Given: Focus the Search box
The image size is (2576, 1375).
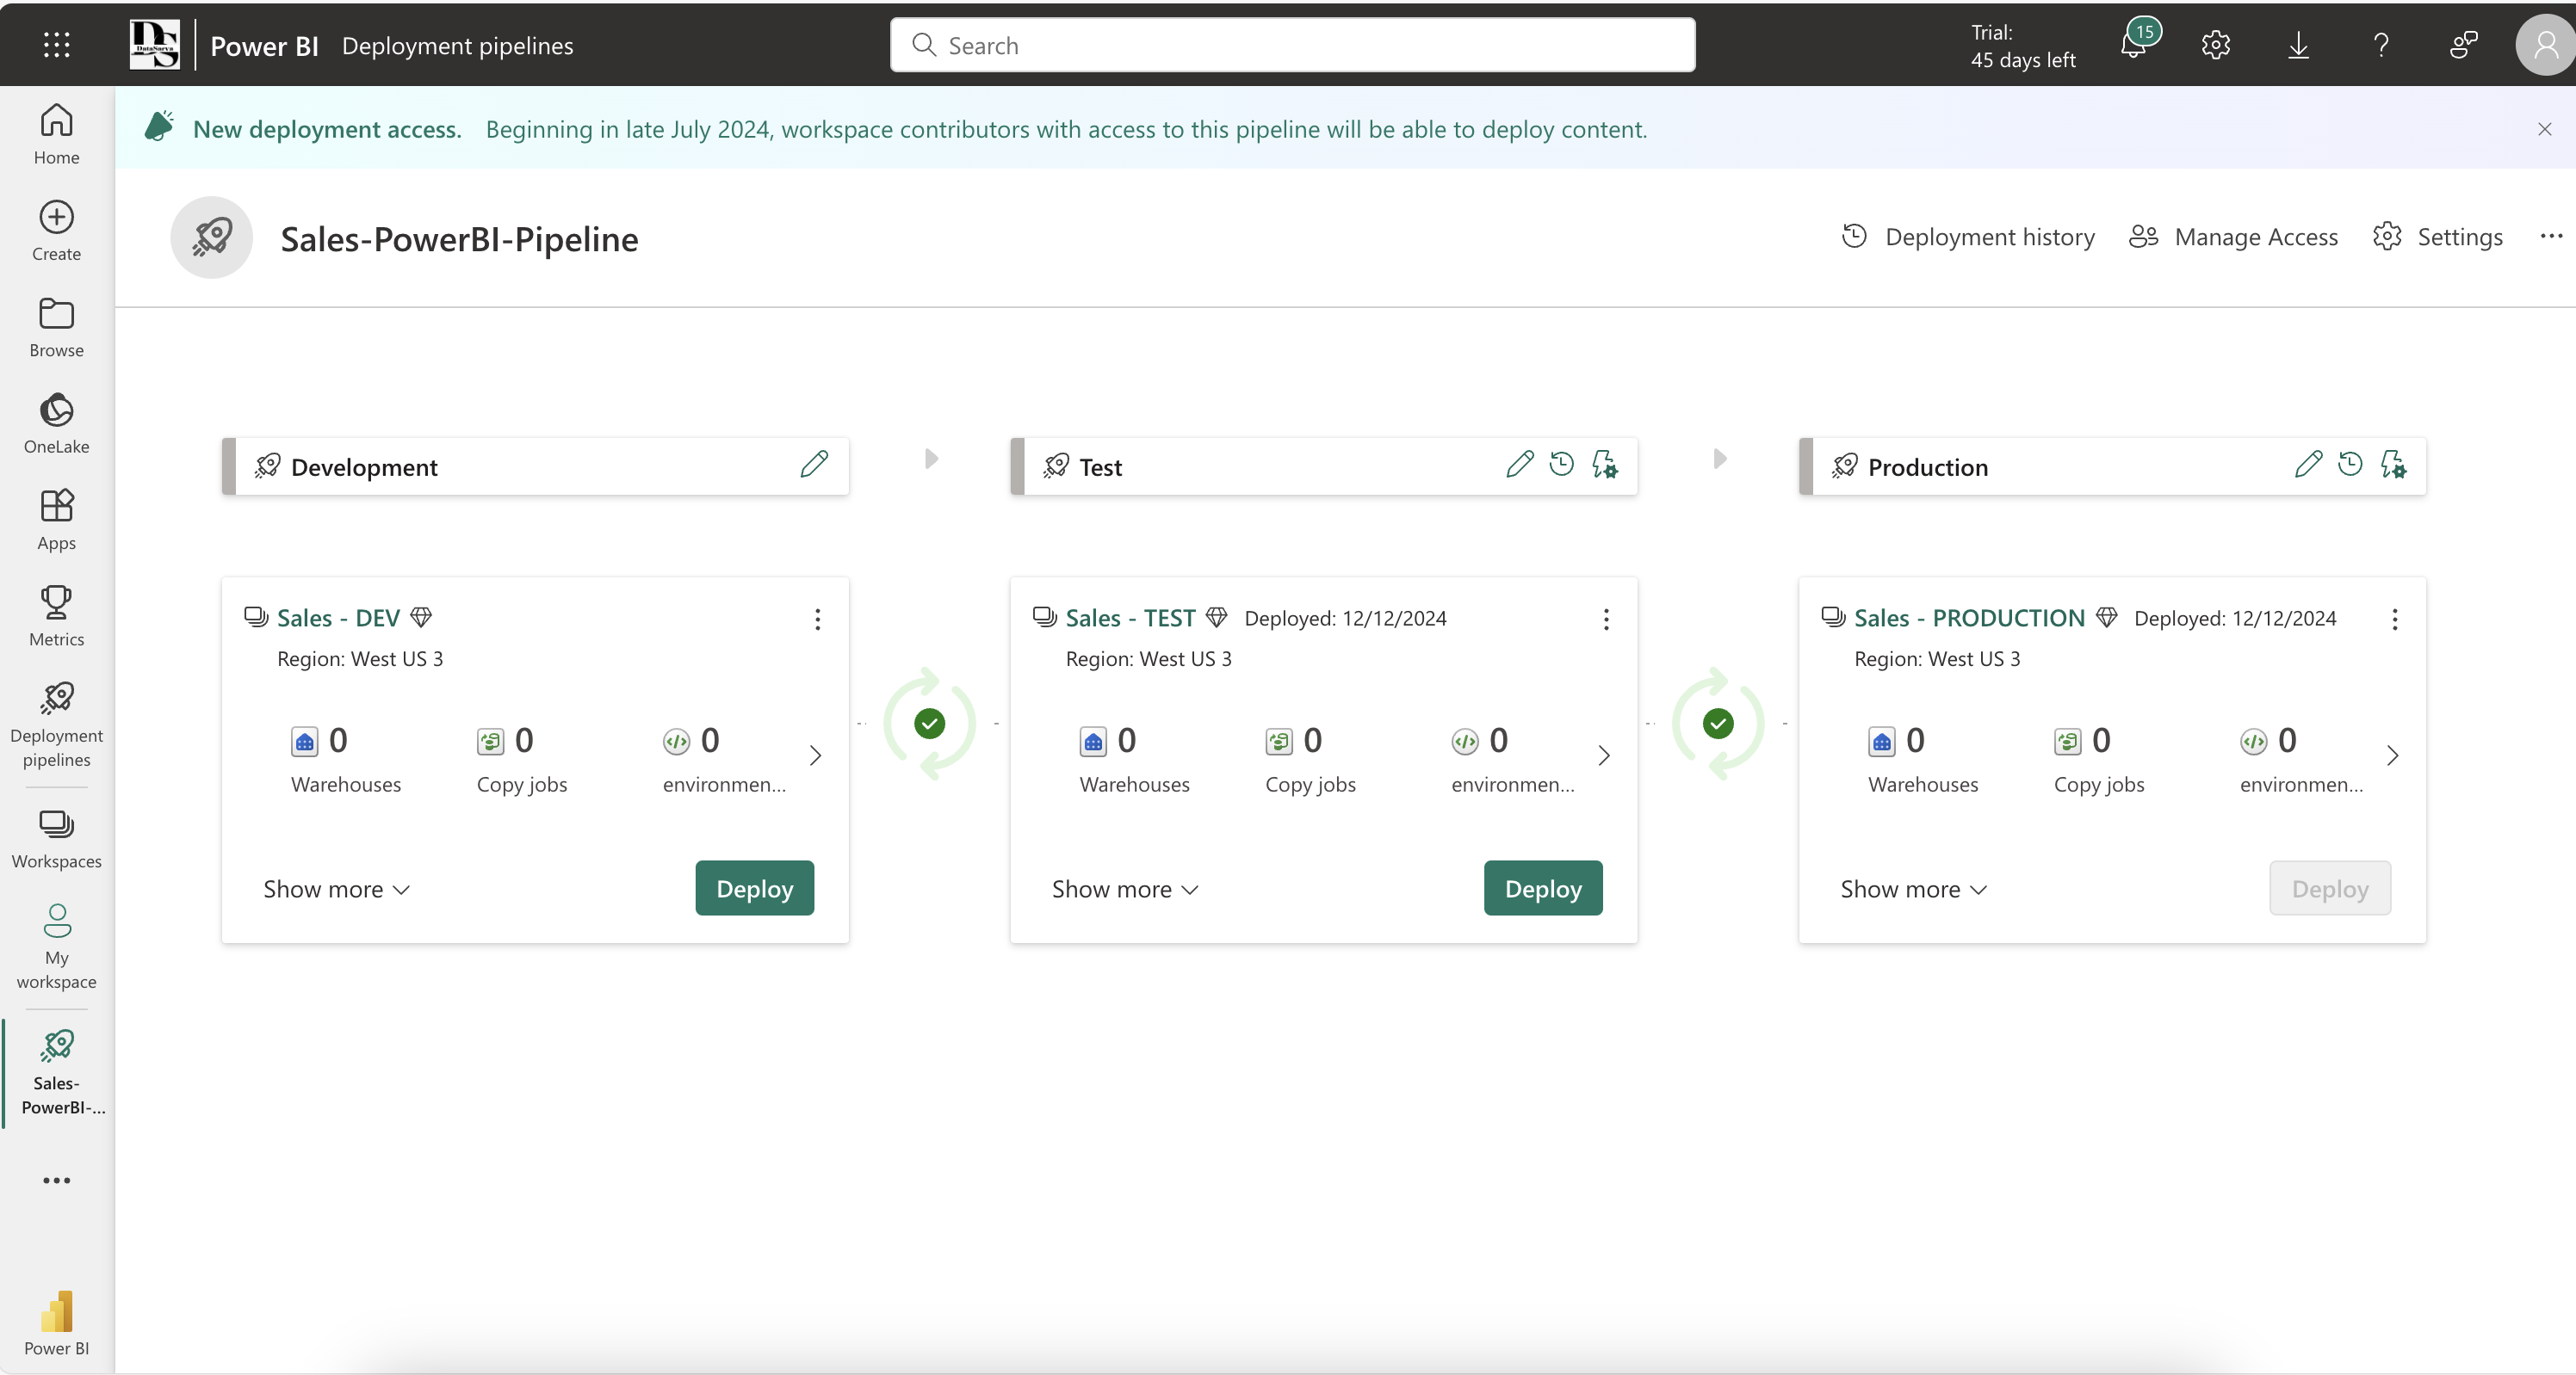Looking at the screenshot, I should 1292,45.
